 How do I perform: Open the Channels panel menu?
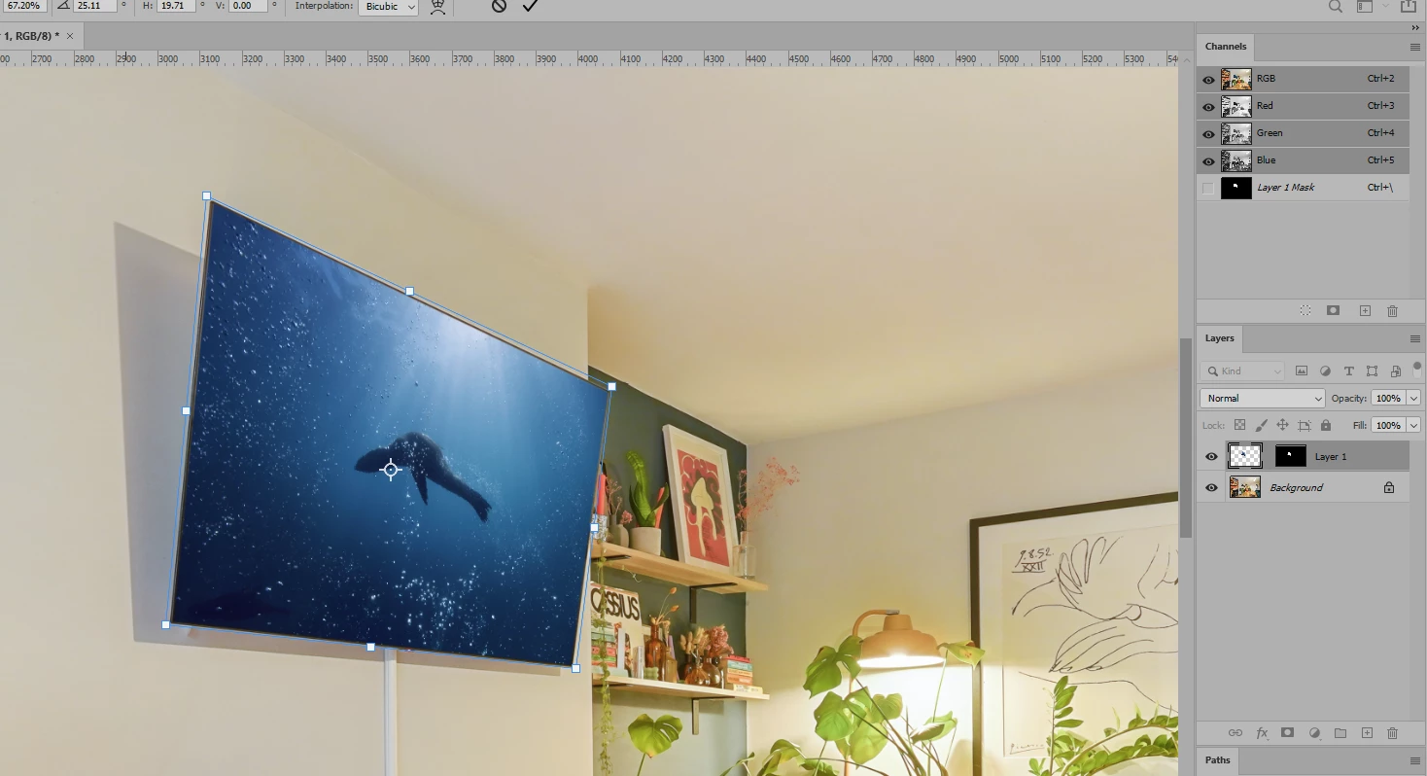coord(1415,47)
